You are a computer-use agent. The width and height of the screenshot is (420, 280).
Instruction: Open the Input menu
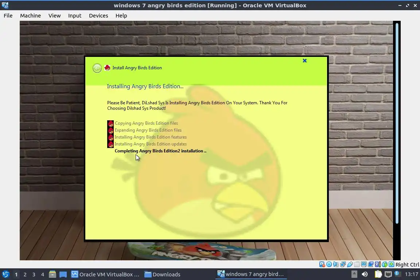[74, 16]
